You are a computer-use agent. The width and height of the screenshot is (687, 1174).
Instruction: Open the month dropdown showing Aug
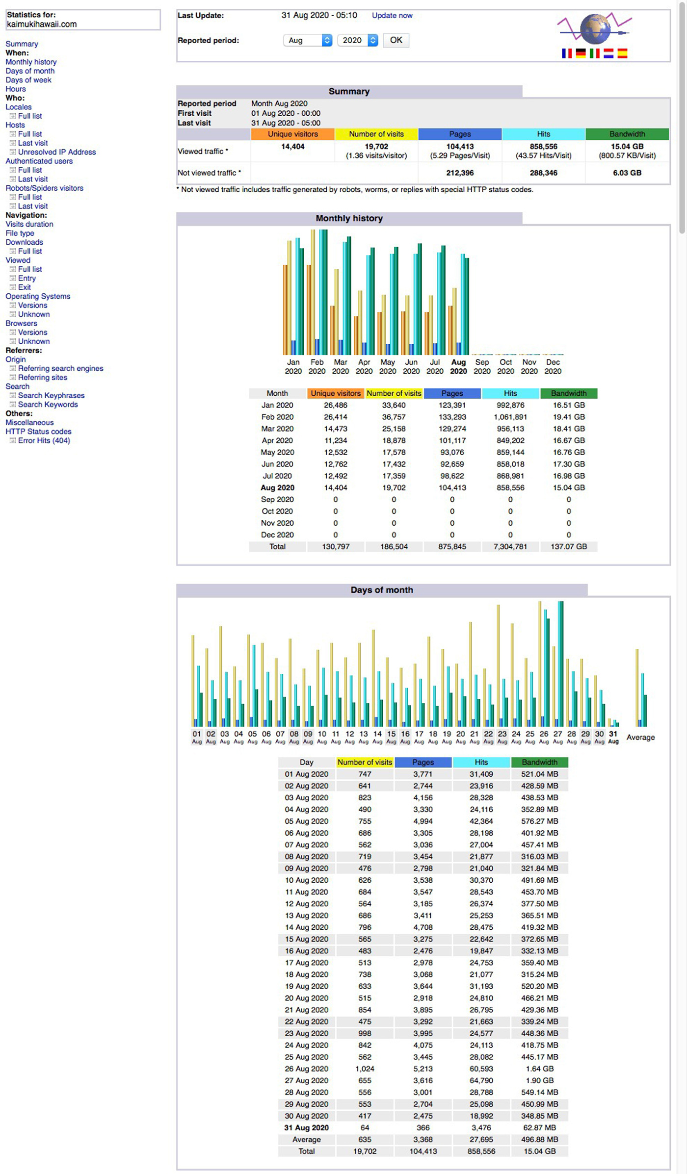point(308,40)
